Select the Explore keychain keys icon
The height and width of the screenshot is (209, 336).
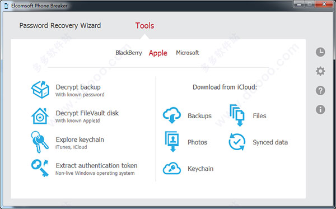[40, 142]
